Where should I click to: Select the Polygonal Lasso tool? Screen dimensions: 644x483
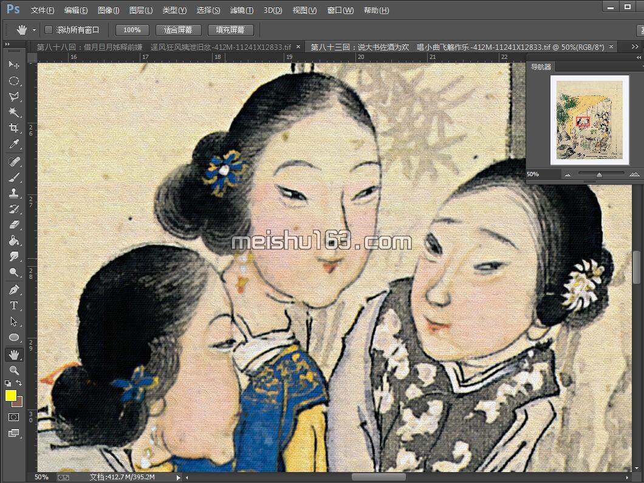pyautogui.click(x=14, y=97)
